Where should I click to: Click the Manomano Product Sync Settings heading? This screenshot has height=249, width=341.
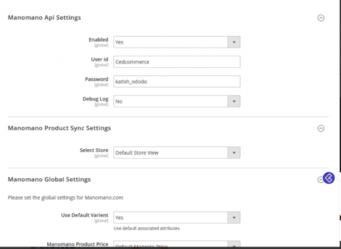tap(59, 128)
